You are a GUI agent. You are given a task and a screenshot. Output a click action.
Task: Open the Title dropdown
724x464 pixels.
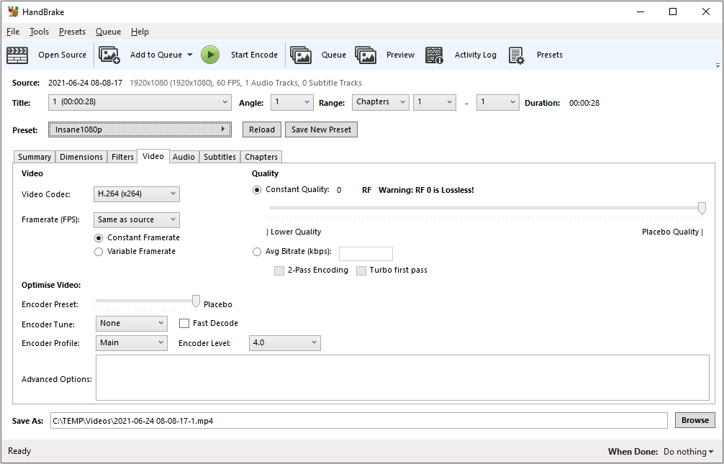tap(140, 102)
